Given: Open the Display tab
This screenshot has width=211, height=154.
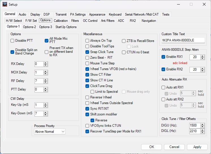Looking at the screenshot, I should tap(35, 14).
